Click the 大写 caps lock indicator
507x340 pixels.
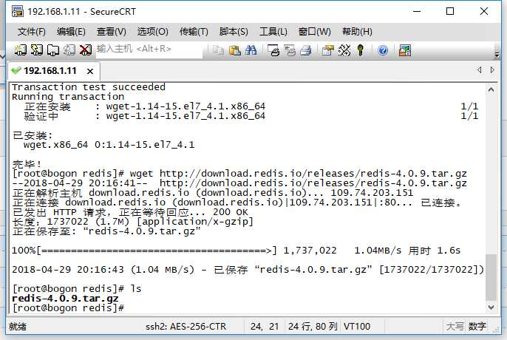455,327
